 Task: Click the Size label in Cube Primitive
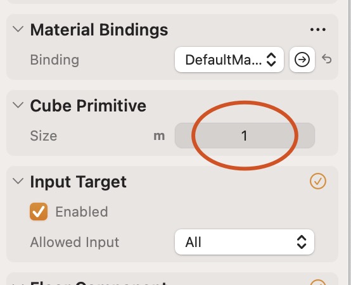pos(44,136)
